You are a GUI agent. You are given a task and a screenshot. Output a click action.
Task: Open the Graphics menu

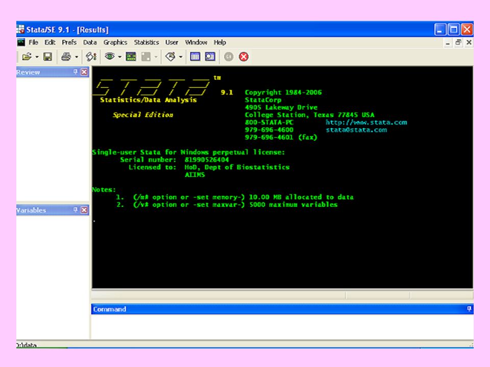(x=115, y=42)
